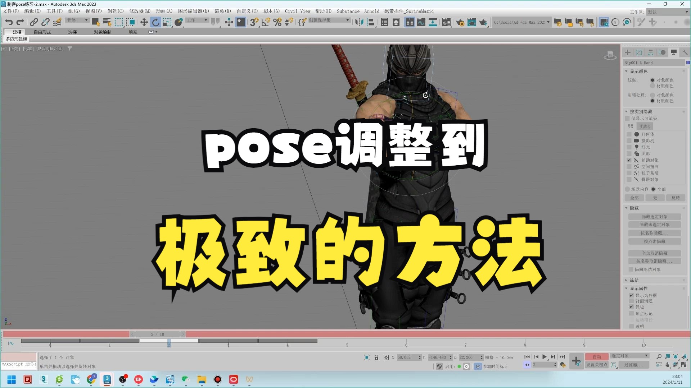The image size is (691, 388).
Task: Click the Select and Place tool
Action: pyautogui.click(x=179, y=22)
